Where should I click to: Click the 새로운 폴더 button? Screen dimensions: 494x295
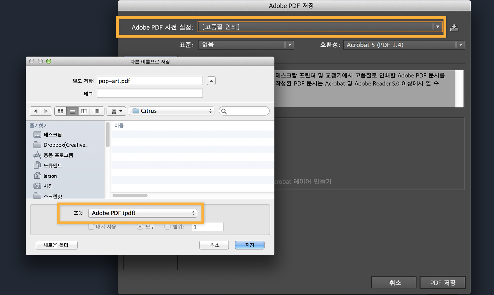57,245
